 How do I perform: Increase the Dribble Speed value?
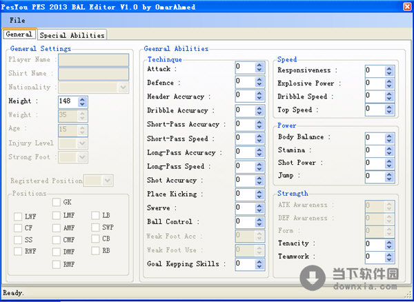coord(389,94)
